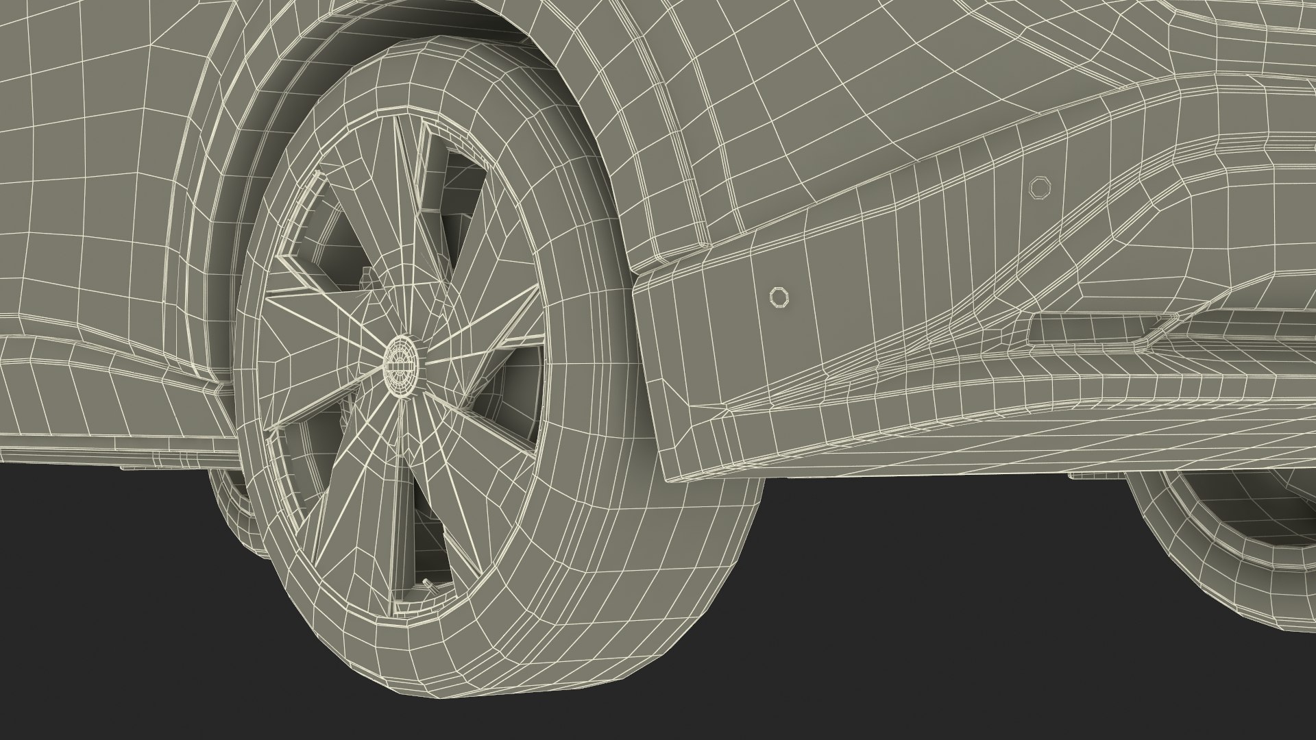Select the upper octagonal sensor on the side panel
Screen dimensions: 1316x740
tap(1040, 186)
